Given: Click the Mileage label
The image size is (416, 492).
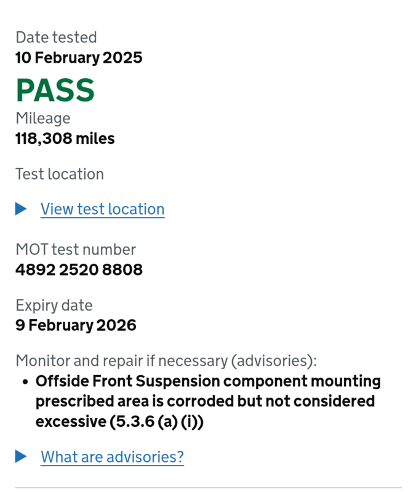Looking at the screenshot, I should 42,118.
